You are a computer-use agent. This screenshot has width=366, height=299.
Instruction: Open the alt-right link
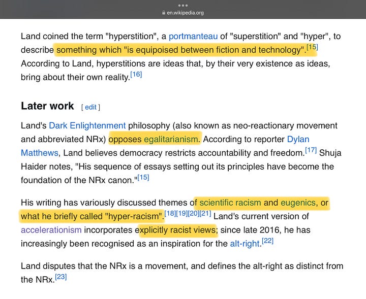tap(245, 244)
